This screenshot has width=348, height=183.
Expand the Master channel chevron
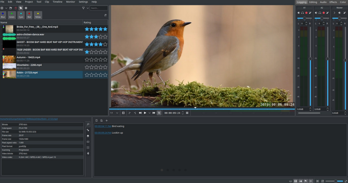pos(334,13)
